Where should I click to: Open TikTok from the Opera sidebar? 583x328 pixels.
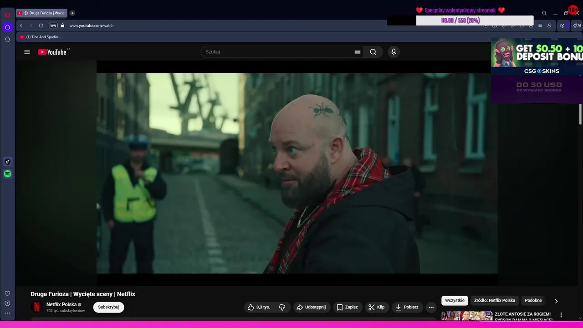[x=7, y=161]
